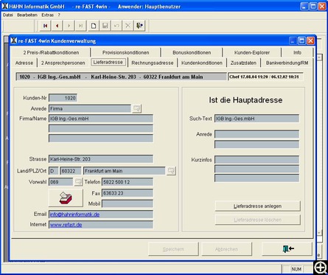Click exit door icon button at bottom right
This screenshot has height=275, width=328.
(x=287, y=249)
